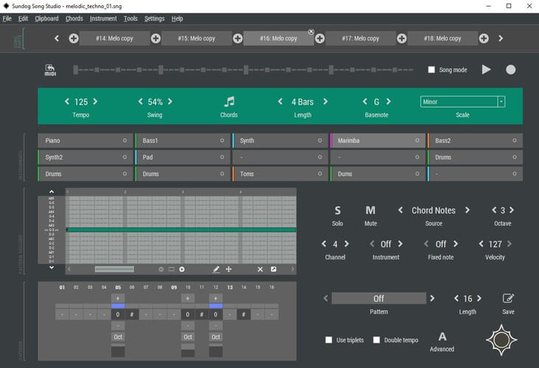Viewport: 539px width, 368px height.
Task: Remove part #16 with small x icon
Action: (311, 32)
